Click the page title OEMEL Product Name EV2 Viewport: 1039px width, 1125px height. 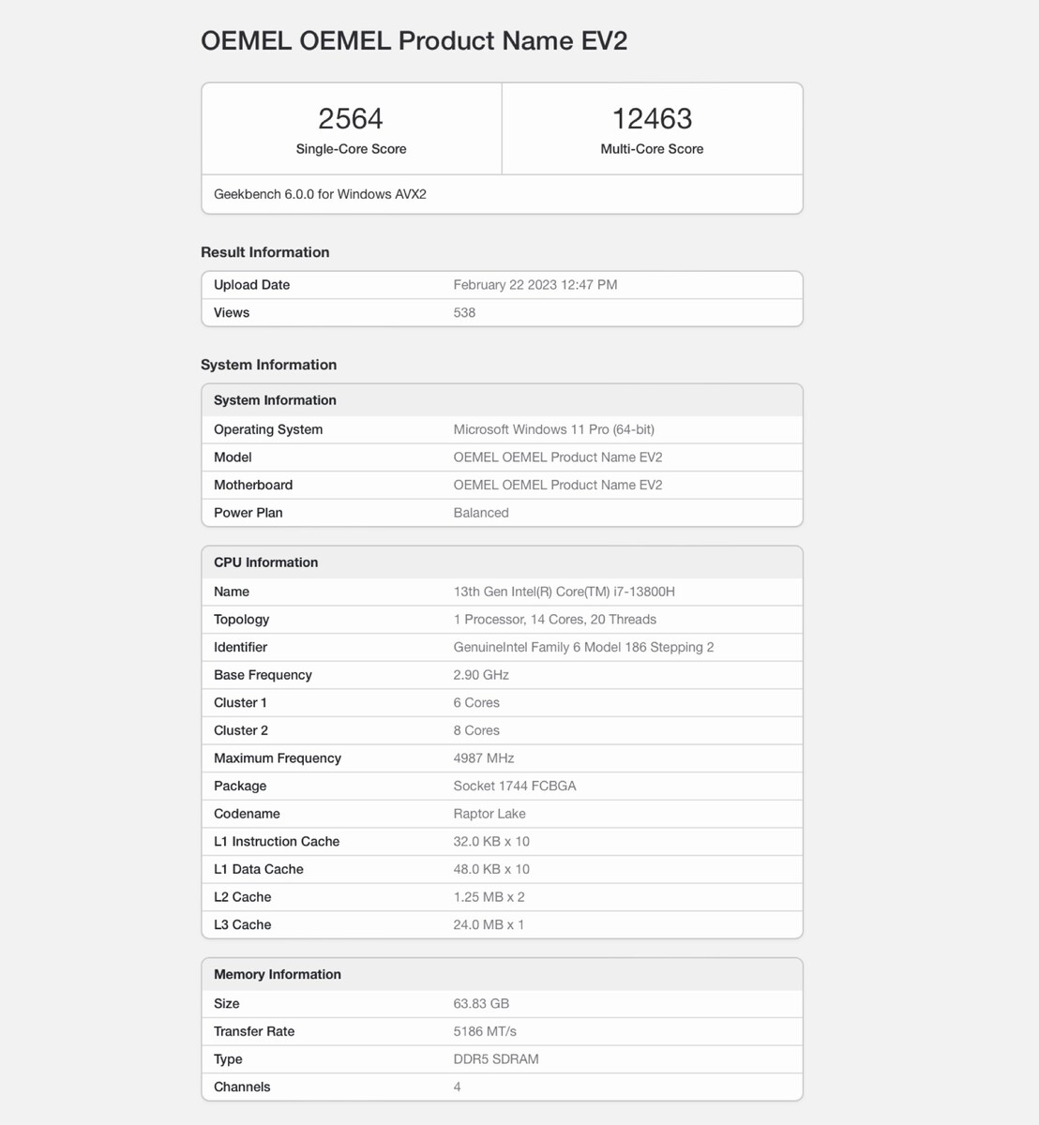pos(414,41)
